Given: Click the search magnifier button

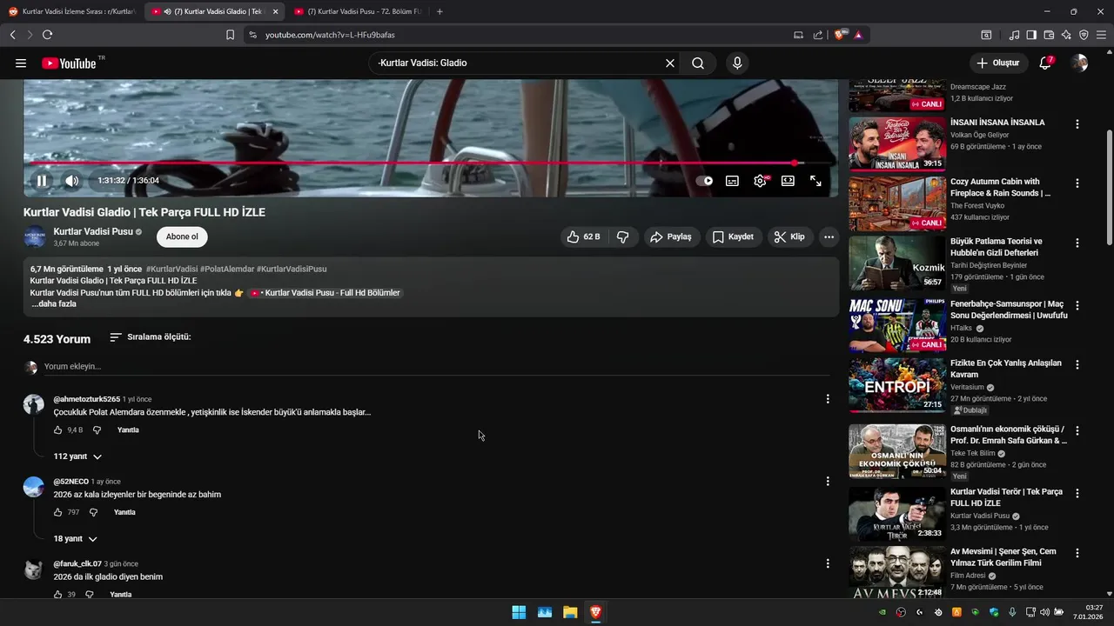Looking at the screenshot, I should coord(698,63).
